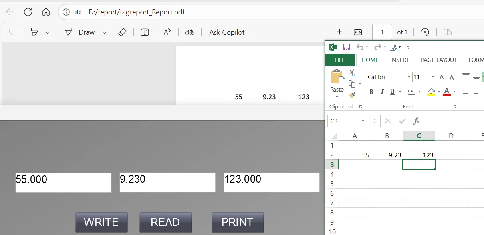
Task: Open the PDF Translate option
Action: 190,32
